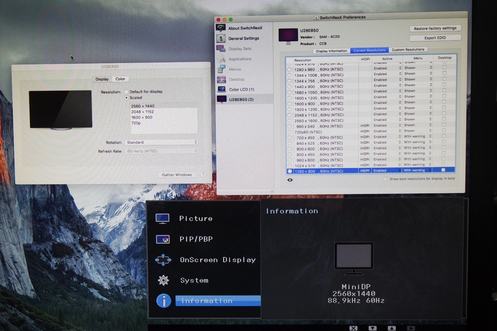Tick the Desktop checkbox for 720 x 450
This screenshot has width=497, height=331.
444,136
